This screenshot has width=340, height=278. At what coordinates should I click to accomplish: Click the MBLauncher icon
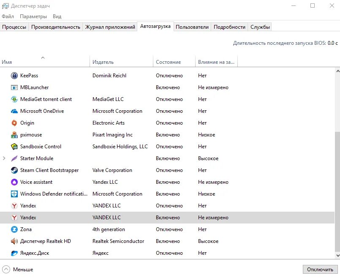[14, 87]
